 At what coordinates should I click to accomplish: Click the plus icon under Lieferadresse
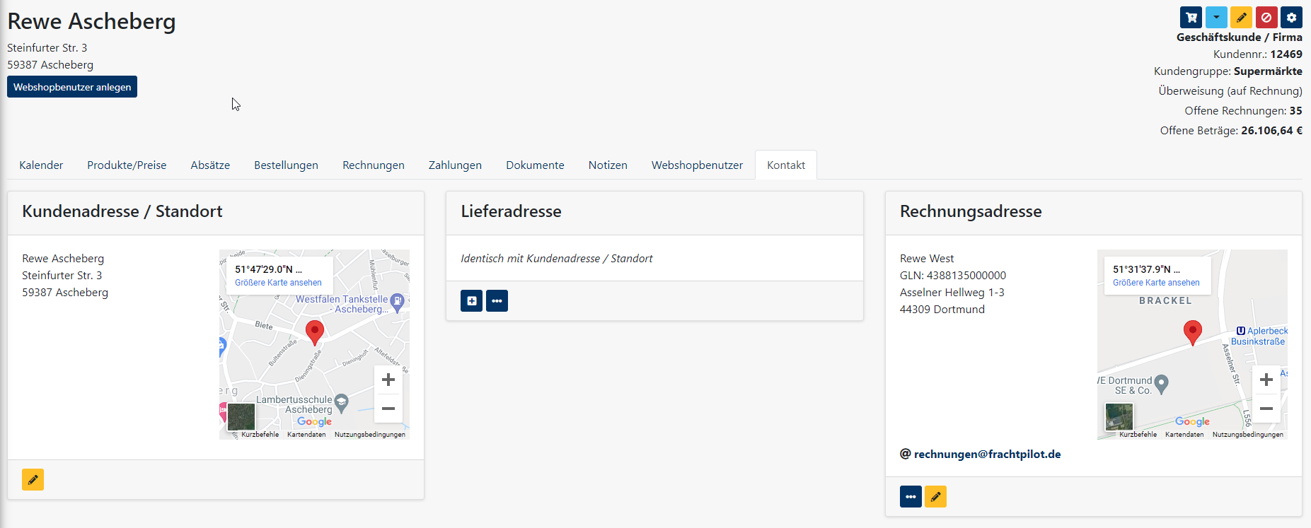coord(472,300)
